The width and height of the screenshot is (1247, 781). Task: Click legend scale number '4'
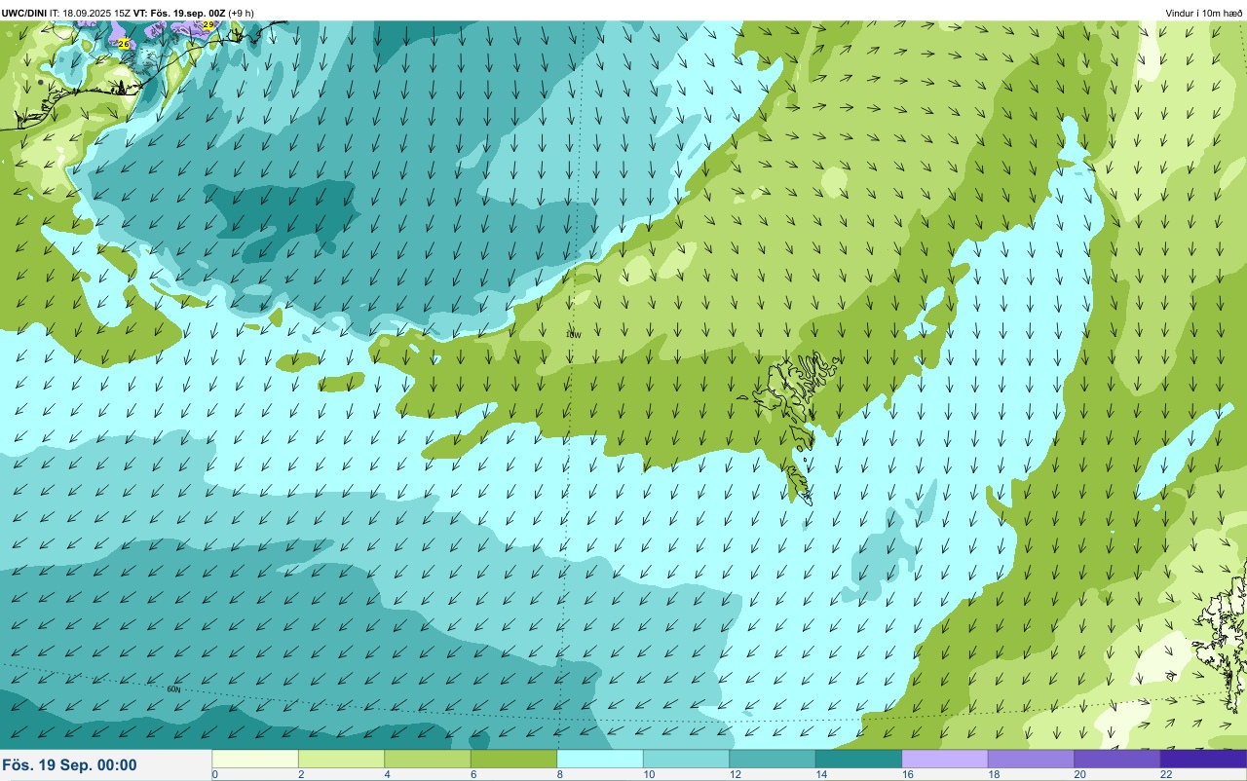(x=387, y=775)
